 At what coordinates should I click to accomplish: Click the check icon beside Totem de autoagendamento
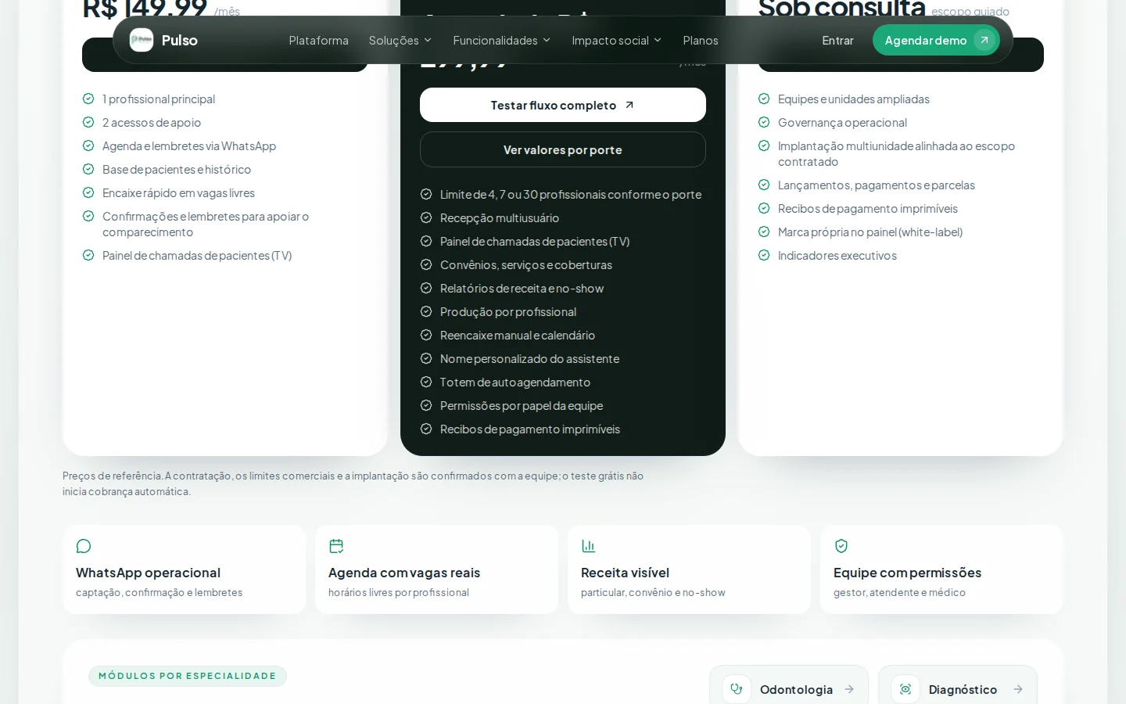tap(426, 382)
